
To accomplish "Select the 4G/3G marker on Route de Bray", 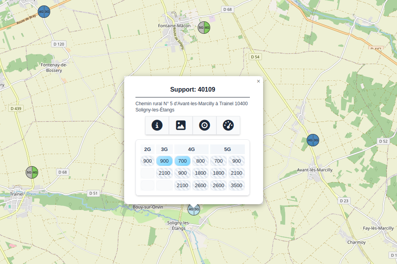I will click(x=44, y=12).
